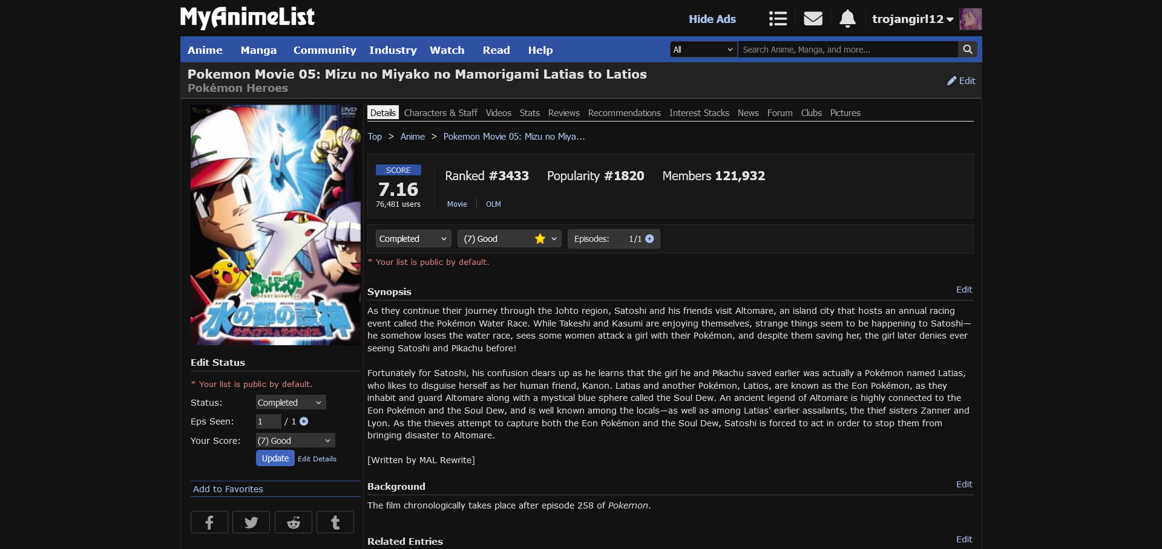This screenshot has height=549, width=1162.
Task: Click the plus icon beside Eps Seen
Action: (304, 421)
